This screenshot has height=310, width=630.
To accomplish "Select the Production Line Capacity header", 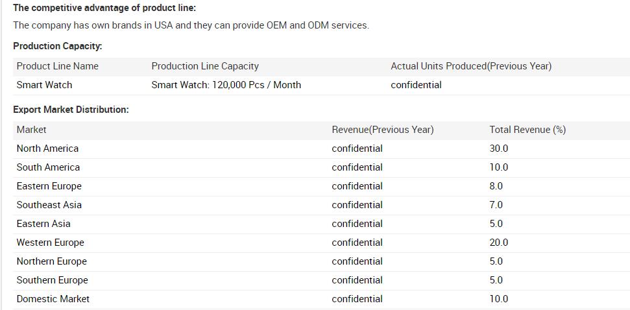I will tap(205, 66).
